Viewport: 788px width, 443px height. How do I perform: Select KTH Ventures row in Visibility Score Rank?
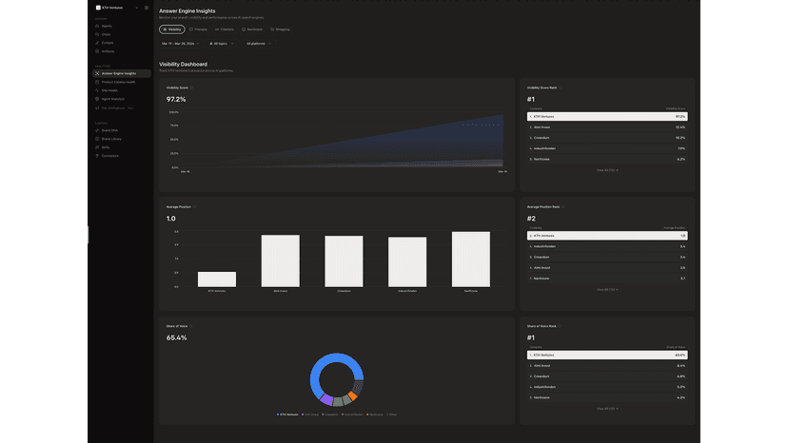coord(607,117)
